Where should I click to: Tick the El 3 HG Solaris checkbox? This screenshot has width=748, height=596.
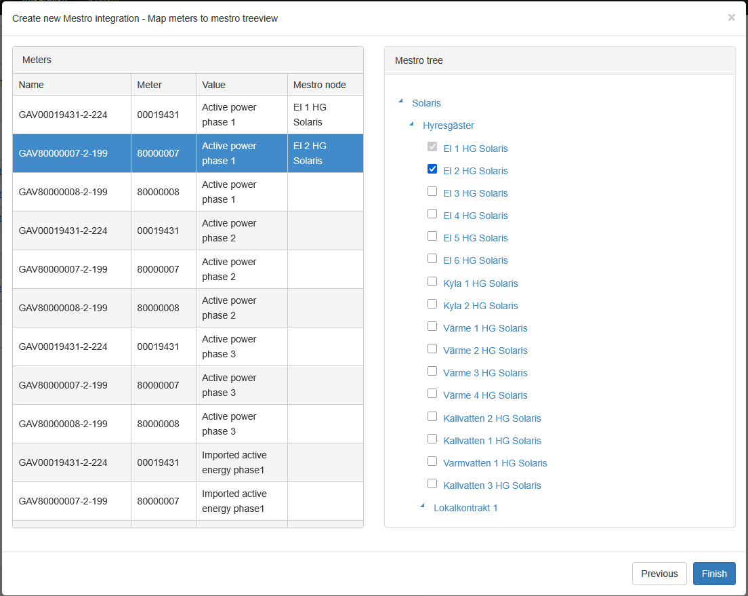coord(432,191)
